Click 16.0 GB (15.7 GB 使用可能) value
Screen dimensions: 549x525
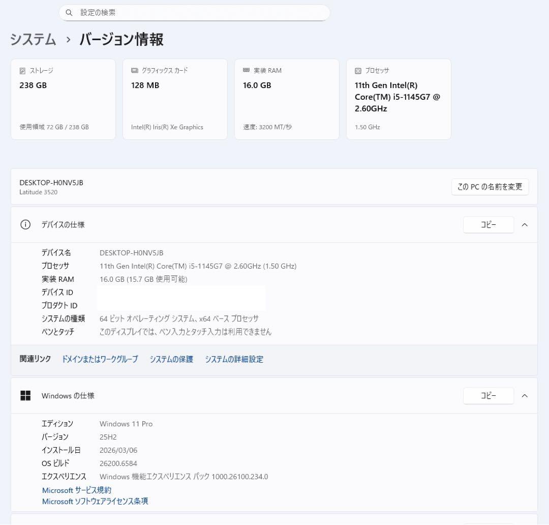pos(143,279)
